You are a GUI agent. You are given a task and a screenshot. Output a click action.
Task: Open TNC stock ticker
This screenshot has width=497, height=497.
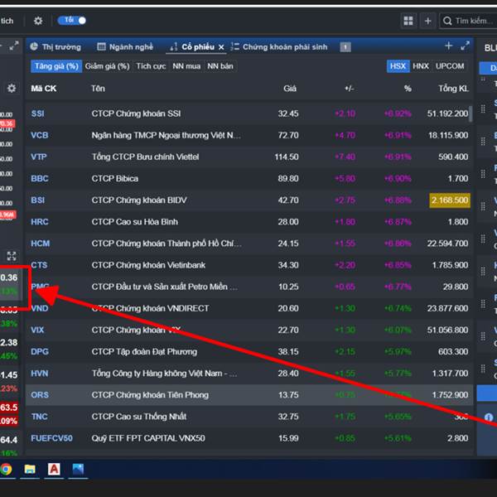39,417
